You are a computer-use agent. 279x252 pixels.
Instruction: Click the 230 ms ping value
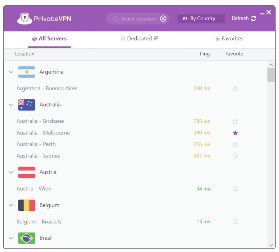202,88
